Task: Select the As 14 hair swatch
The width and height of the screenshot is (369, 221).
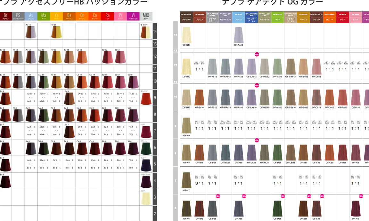Action: 31,32
